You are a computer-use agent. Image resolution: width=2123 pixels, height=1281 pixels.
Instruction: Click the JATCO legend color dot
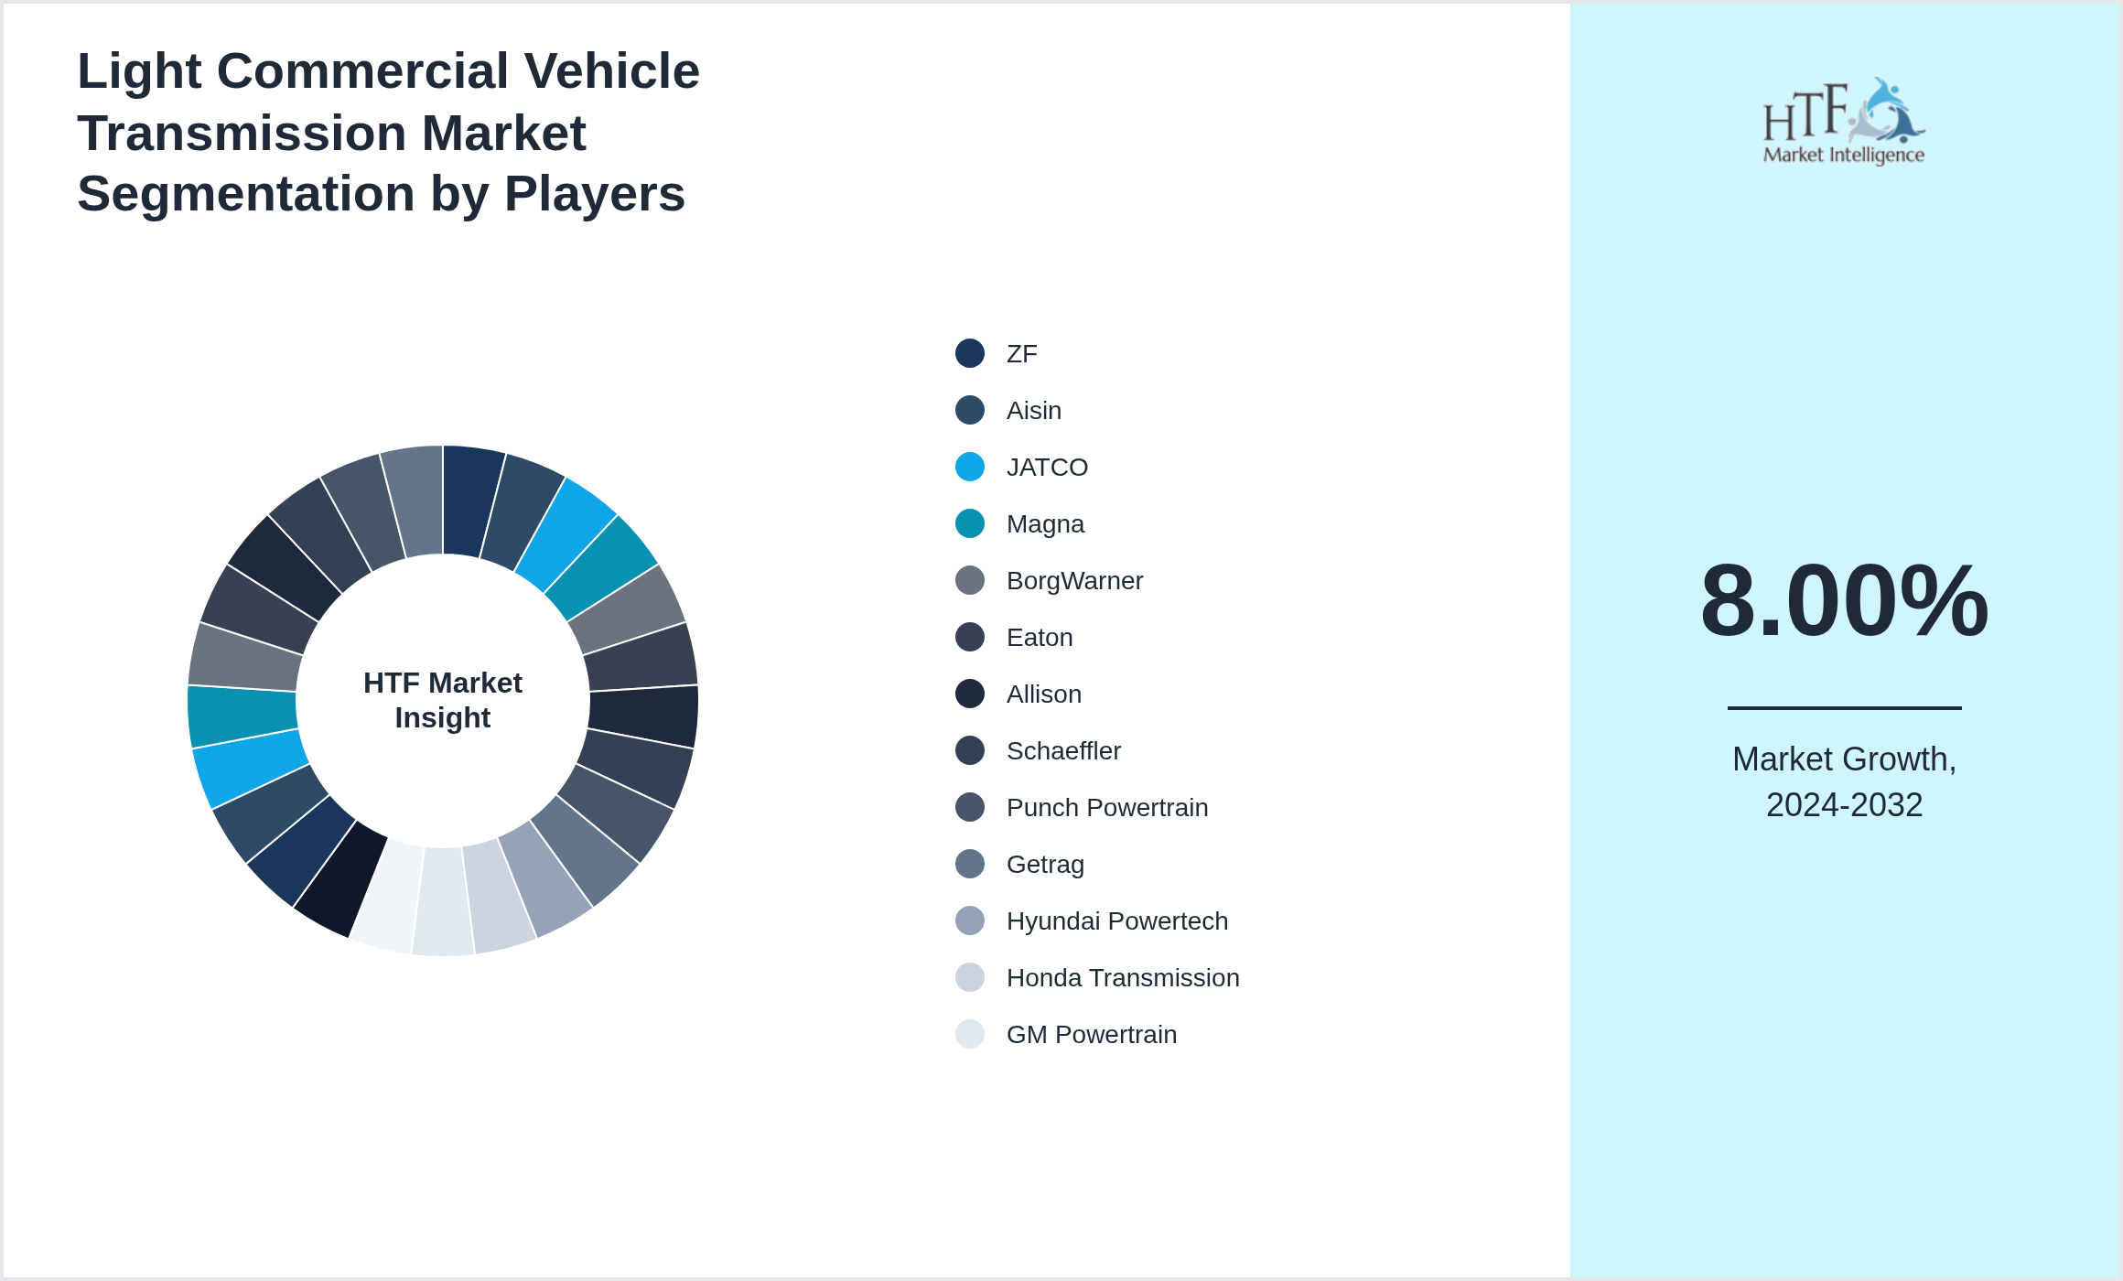pyautogui.click(x=970, y=467)
